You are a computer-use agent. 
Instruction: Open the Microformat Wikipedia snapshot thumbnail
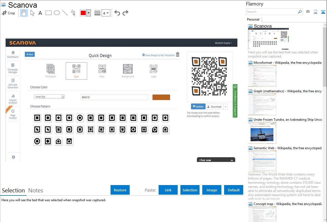click(x=262, y=76)
